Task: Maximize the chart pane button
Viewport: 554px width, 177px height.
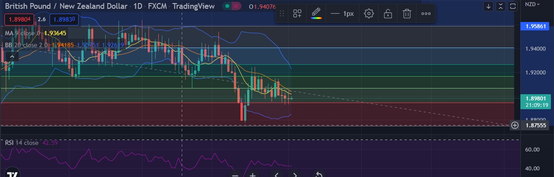Action: point(512,6)
